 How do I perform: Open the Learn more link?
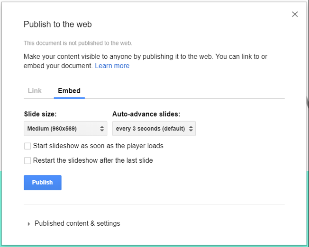pos(112,66)
